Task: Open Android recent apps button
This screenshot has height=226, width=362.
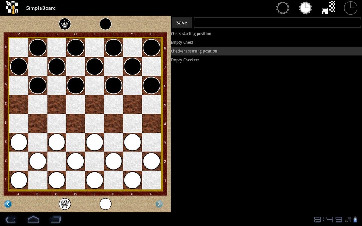Action: 56,219
